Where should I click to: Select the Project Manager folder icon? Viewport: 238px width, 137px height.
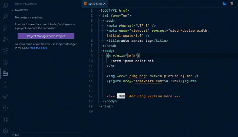[x=5, y=74]
